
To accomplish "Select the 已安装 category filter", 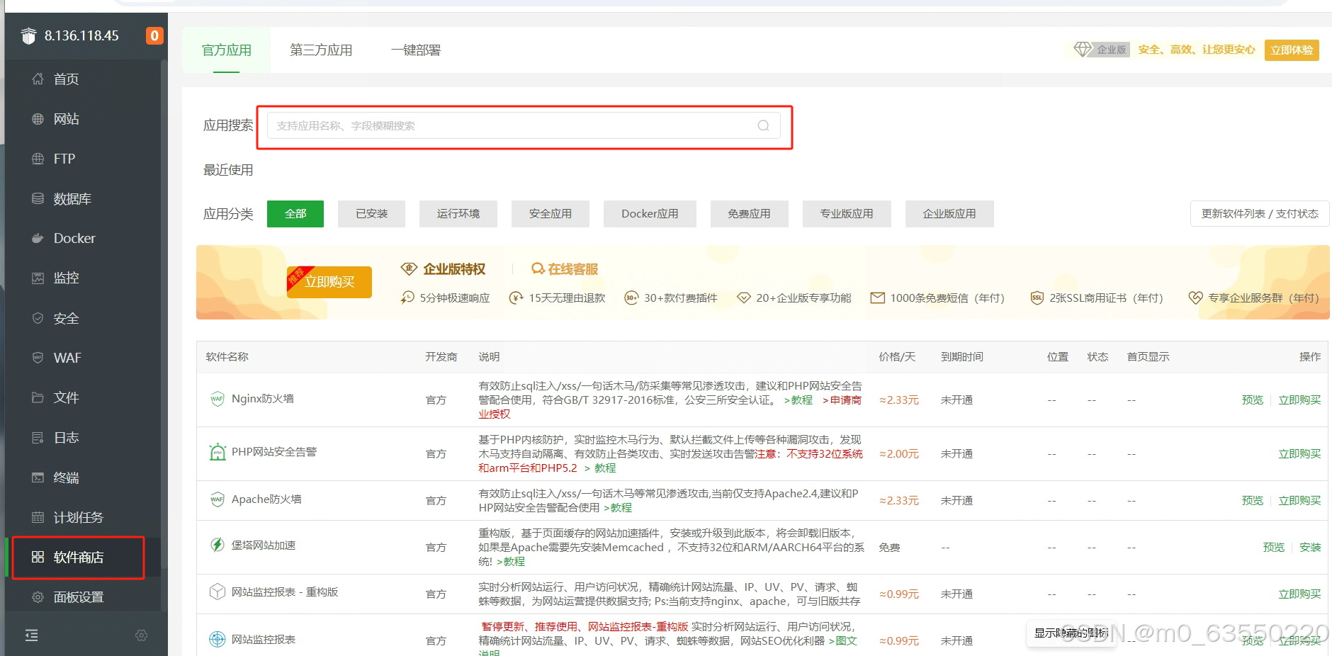I will click(371, 214).
